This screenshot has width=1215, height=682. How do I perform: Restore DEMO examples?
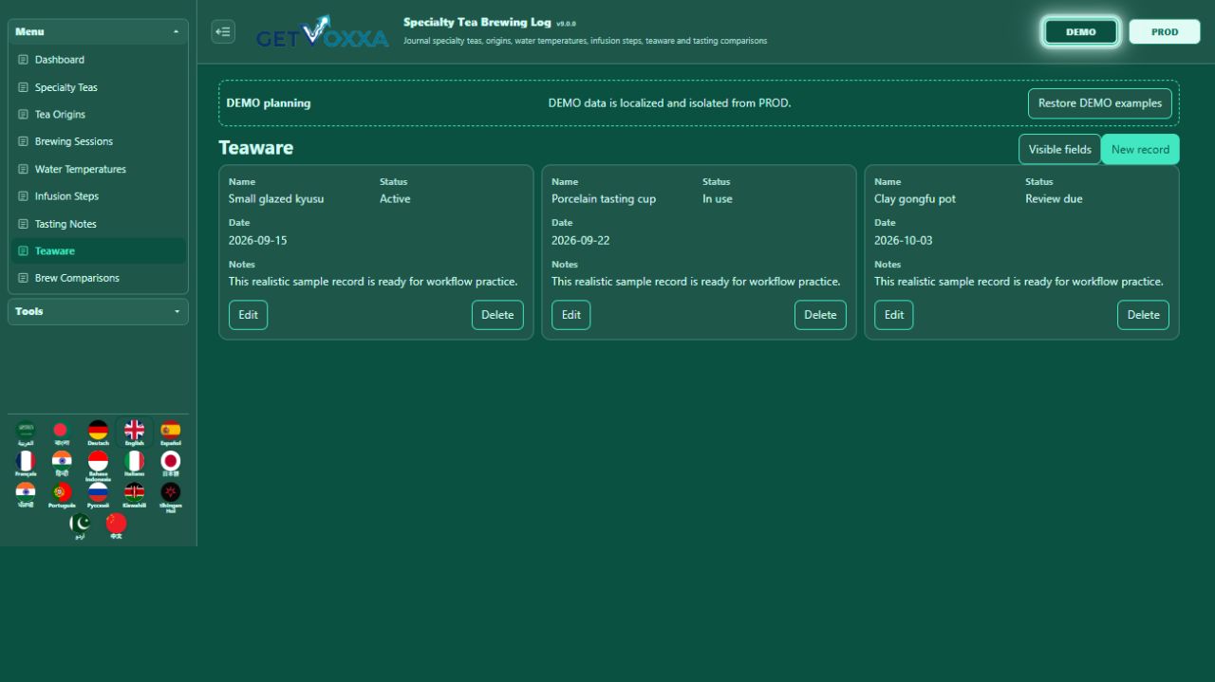(1099, 103)
